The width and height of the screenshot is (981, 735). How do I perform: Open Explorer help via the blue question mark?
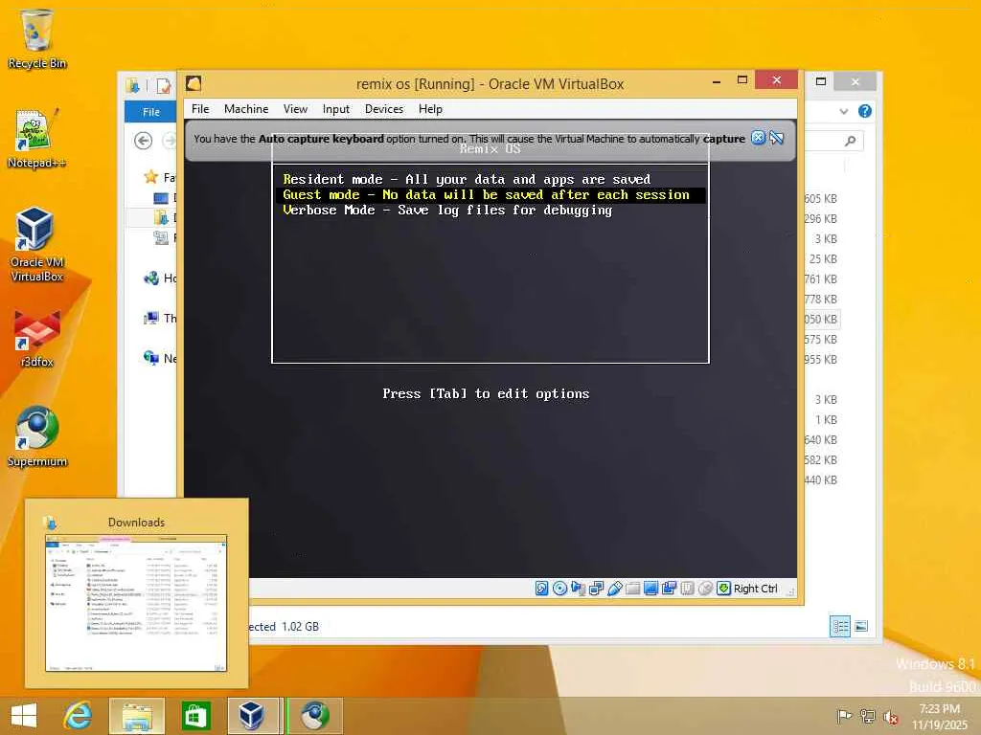865,111
